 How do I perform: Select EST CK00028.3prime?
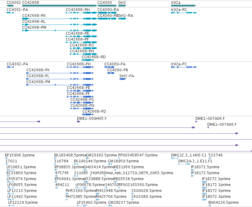tap(147, 191)
